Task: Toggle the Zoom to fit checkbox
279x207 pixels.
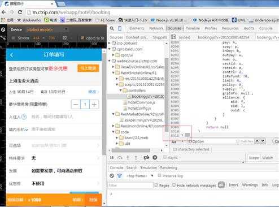Action: click(82, 38)
